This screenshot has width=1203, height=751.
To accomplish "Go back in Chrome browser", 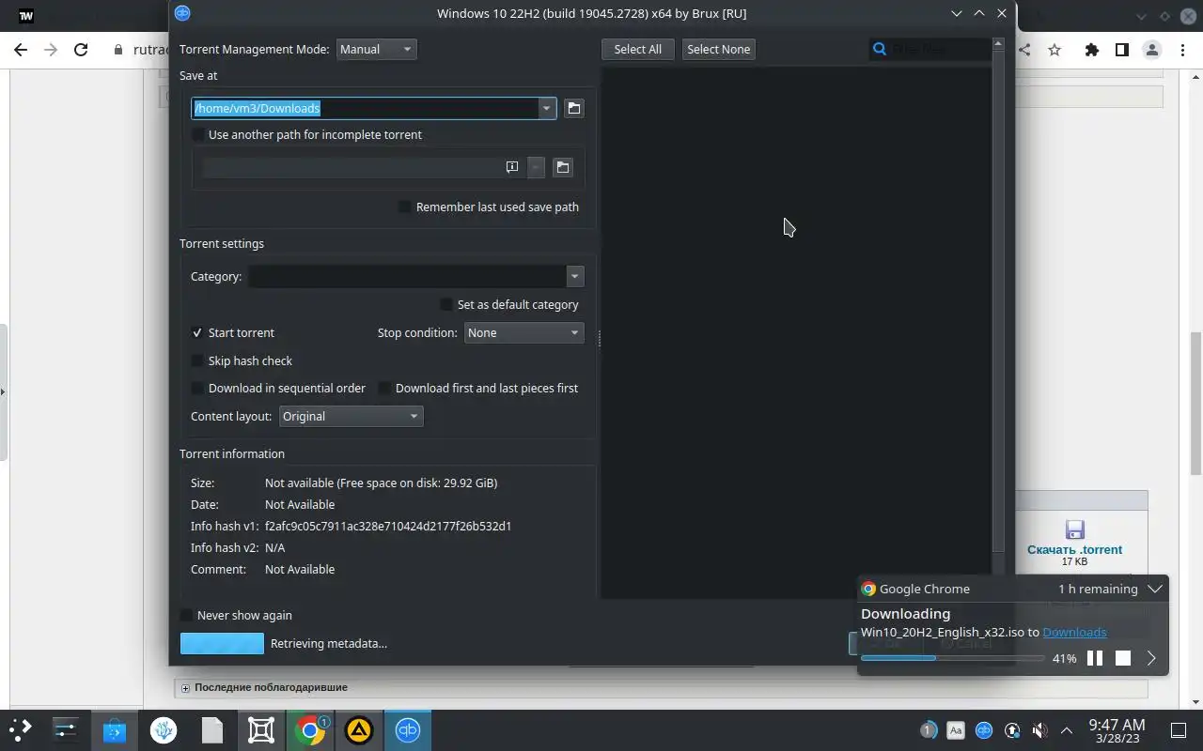I will [x=21, y=50].
